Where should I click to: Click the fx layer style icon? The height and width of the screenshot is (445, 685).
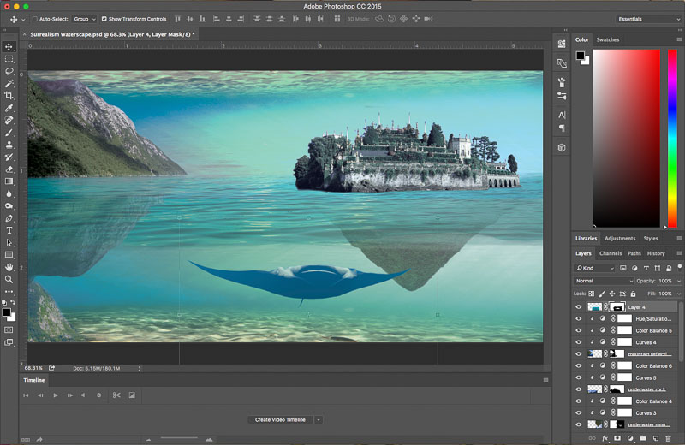tap(605, 438)
